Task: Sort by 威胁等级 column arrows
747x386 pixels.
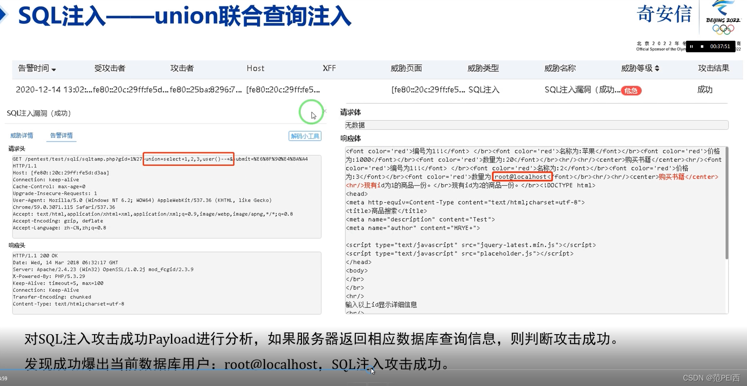Action: click(657, 68)
